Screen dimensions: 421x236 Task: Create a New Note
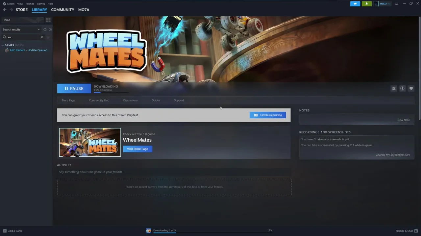click(x=404, y=120)
